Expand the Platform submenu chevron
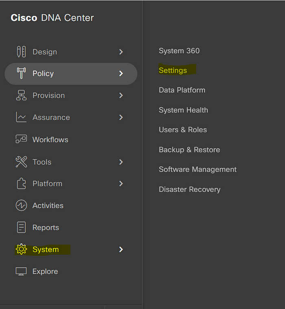 pyautogui.click(x=121, y=184)
